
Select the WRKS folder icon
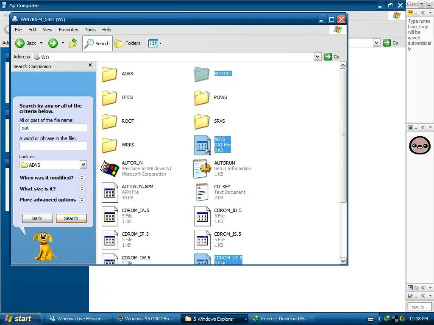[109, 146]
